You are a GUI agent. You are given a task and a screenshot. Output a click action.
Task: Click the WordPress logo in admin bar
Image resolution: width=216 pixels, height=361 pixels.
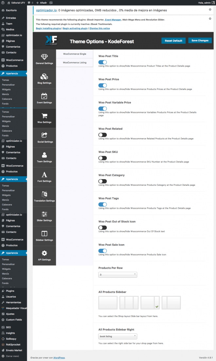point(3,3)
